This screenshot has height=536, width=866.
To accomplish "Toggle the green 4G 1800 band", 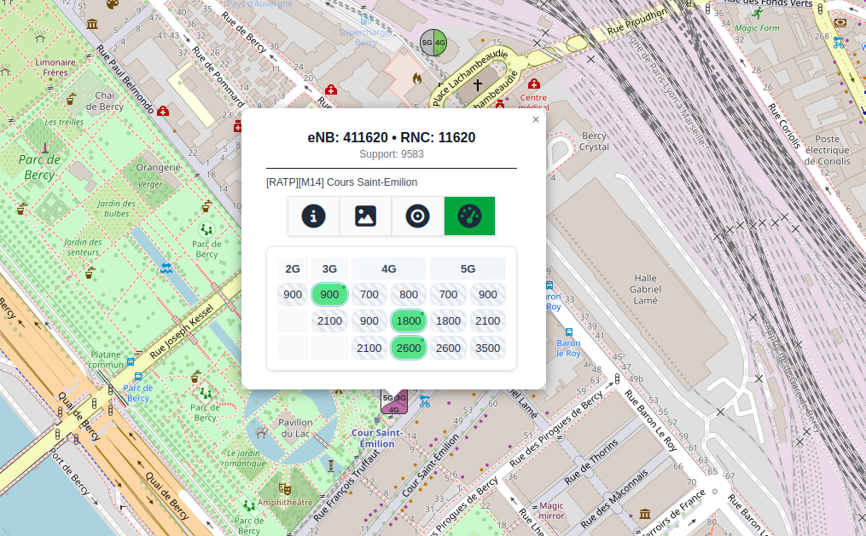I will click(409, 321).
